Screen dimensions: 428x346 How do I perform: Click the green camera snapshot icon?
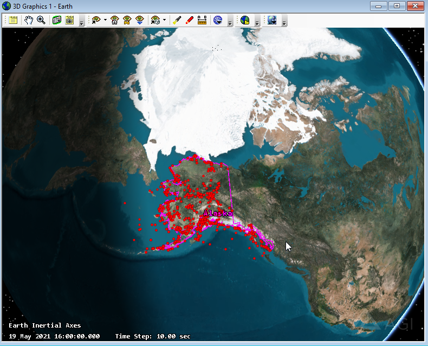click(57, 20)
